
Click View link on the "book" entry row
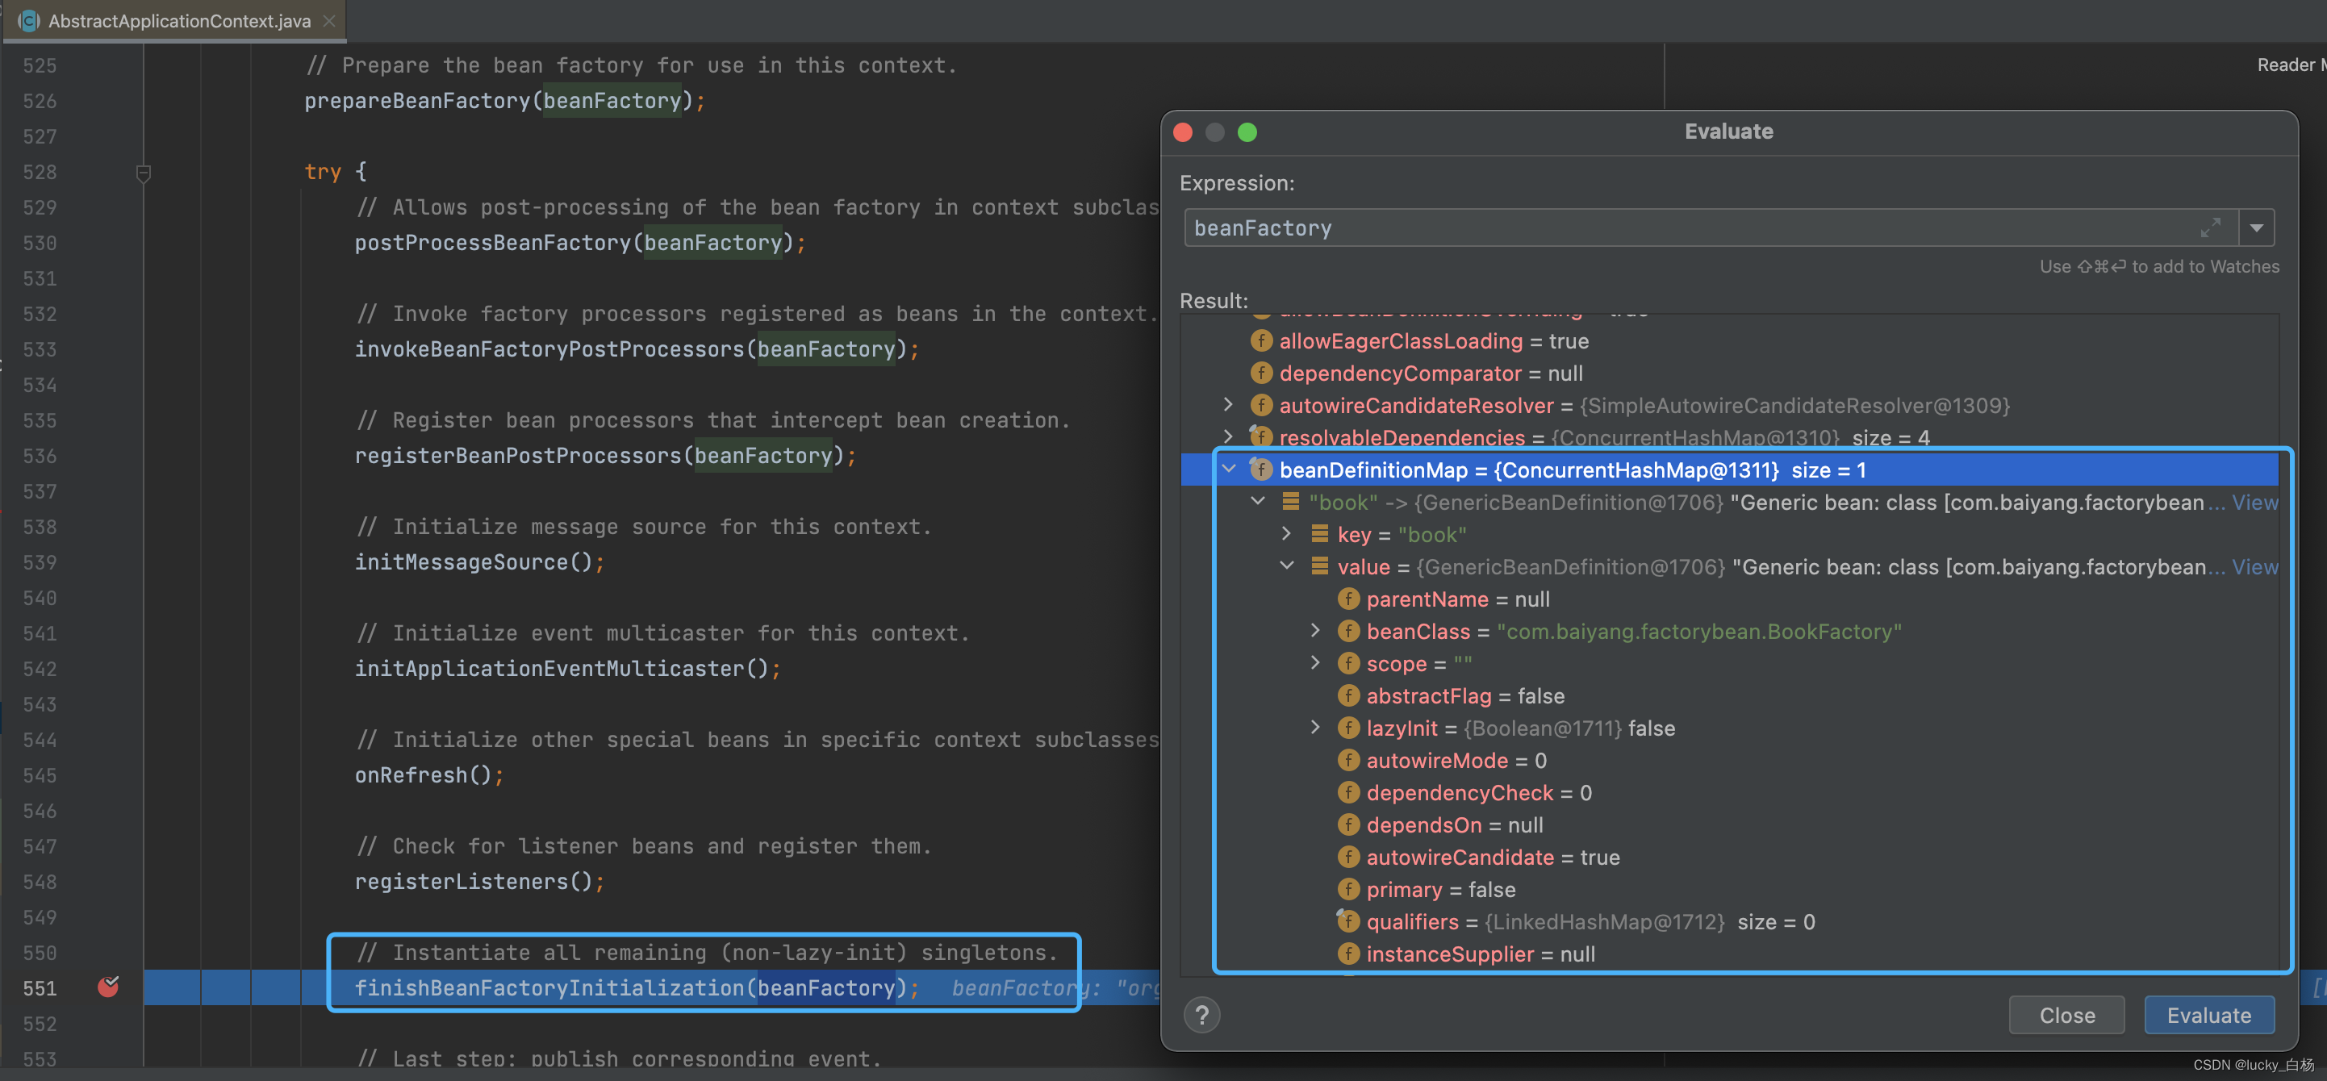click(x=2254, y=502)
